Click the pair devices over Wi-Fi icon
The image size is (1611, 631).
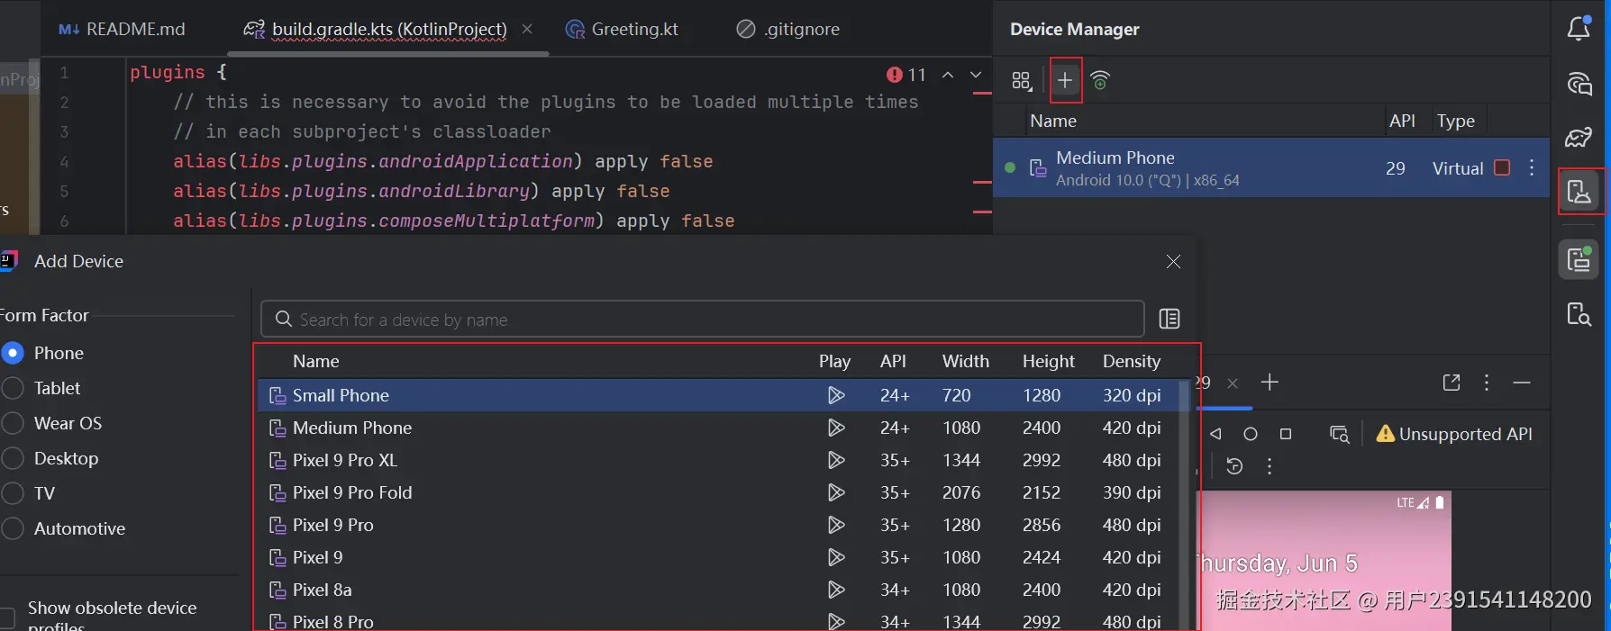(1100, 80)
